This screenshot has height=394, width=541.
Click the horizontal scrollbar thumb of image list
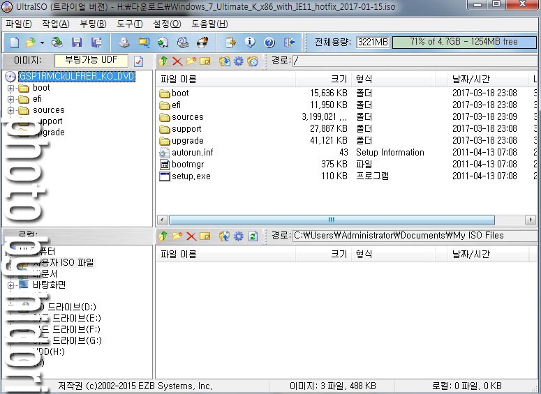[x=332, y=220]
